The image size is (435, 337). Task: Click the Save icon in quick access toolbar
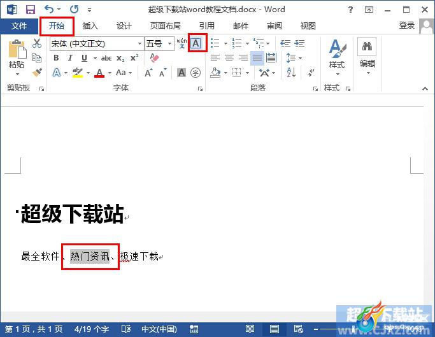point(30,10)
